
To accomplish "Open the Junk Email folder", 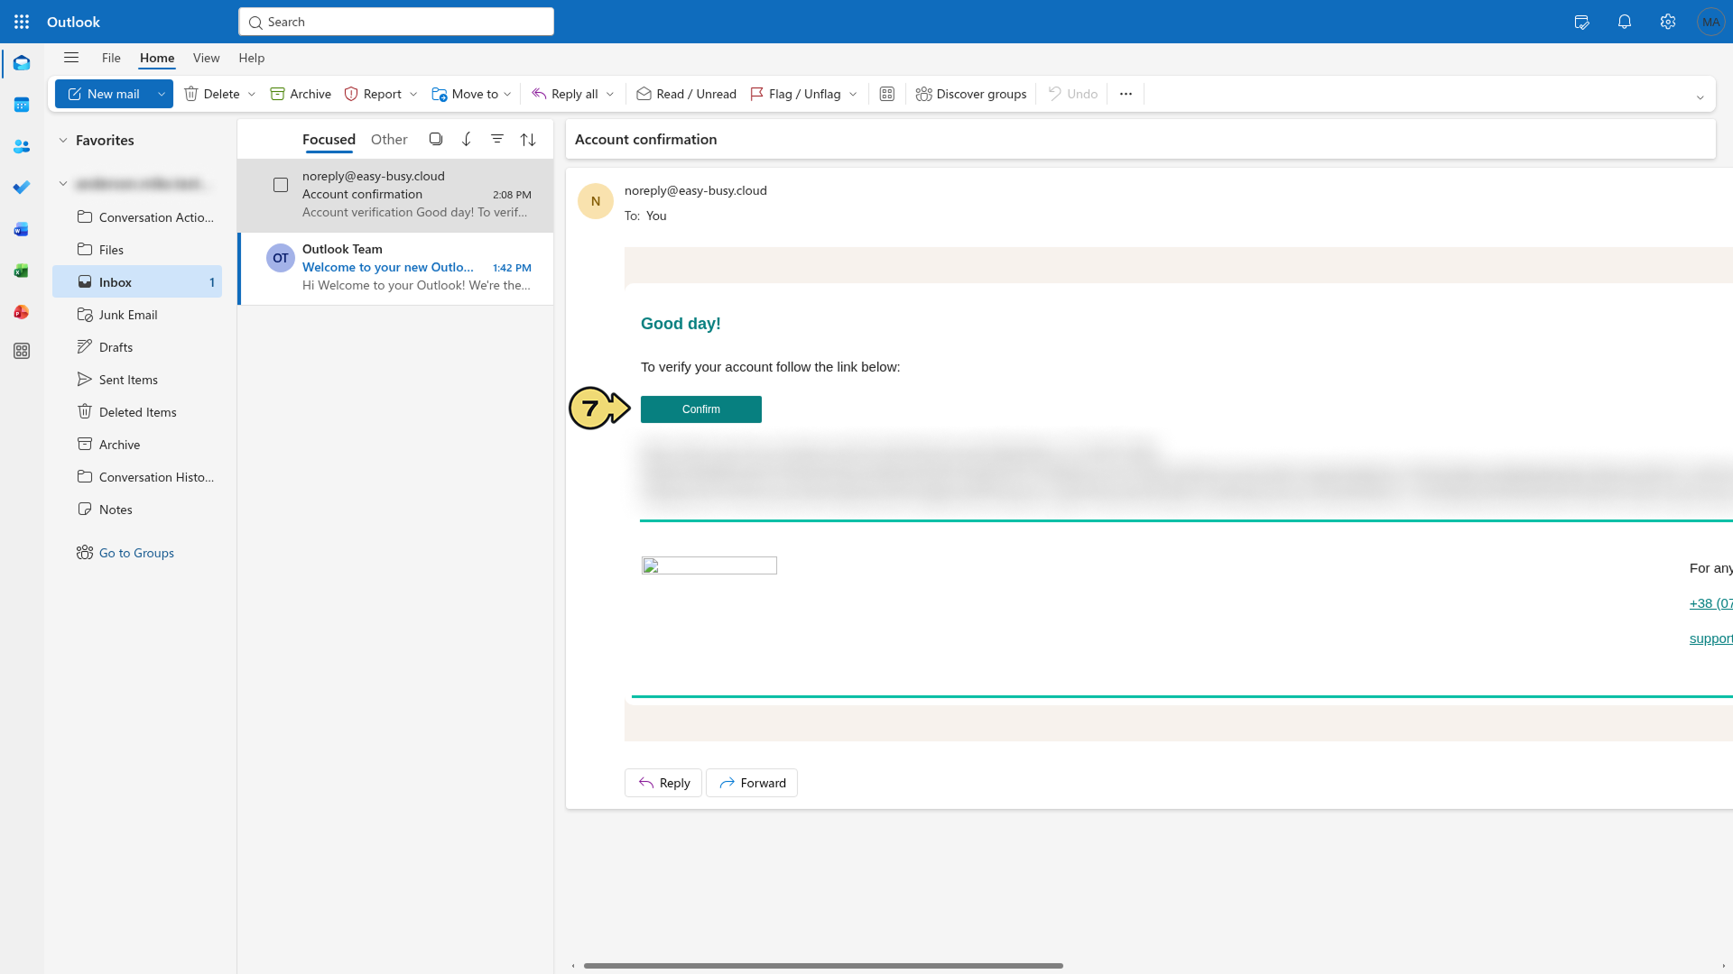I will (x=137, y=315).
